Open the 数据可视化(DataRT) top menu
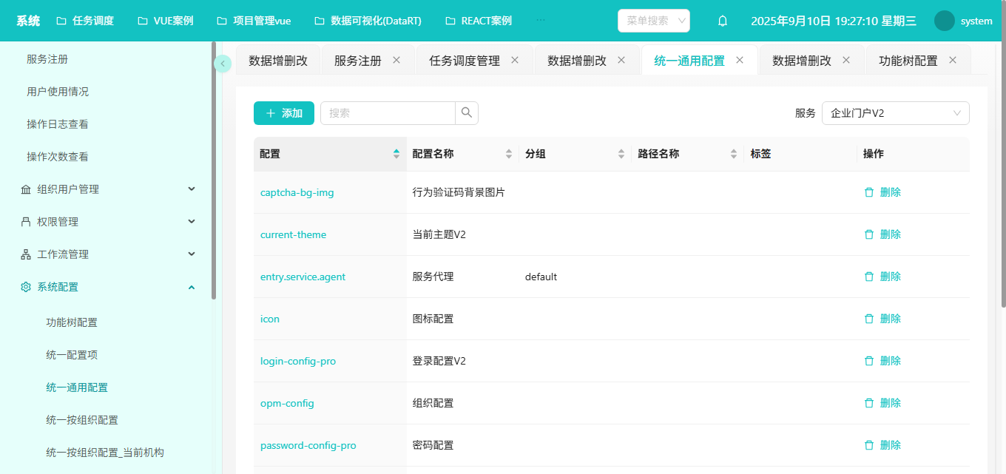The image size is (1006, 474). coord(368,21)
